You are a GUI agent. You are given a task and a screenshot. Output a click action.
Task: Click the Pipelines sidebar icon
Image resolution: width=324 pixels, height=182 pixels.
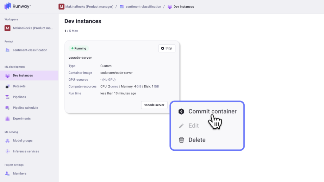click(8, 97)
